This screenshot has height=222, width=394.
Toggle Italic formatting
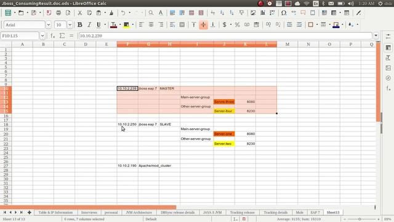[89, 25]
